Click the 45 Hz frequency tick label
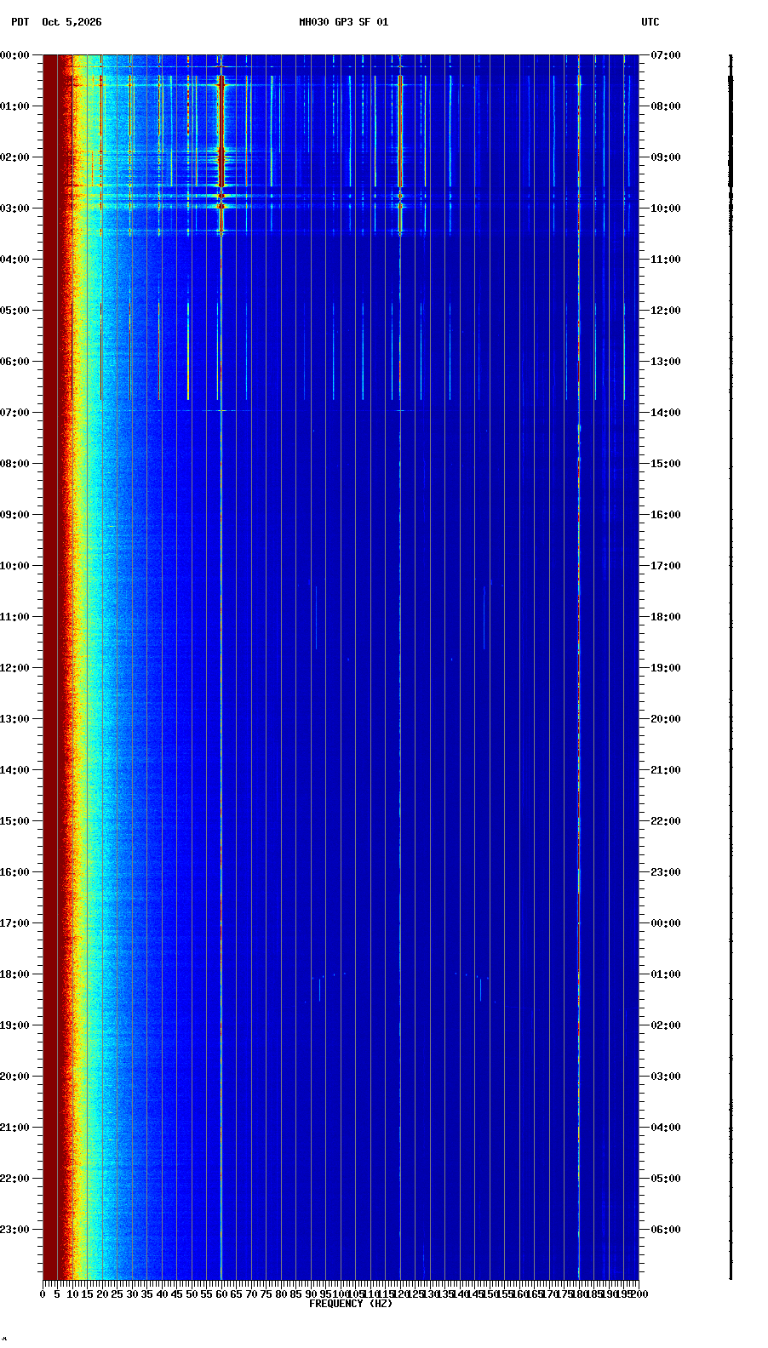 [176, 1294]
